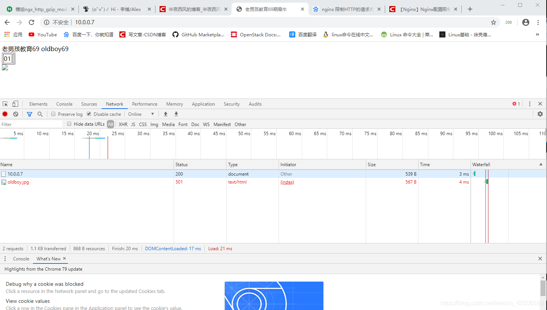Reload the 10.0.0.7 page
The image size is (547, 310).
coord(31,22)
